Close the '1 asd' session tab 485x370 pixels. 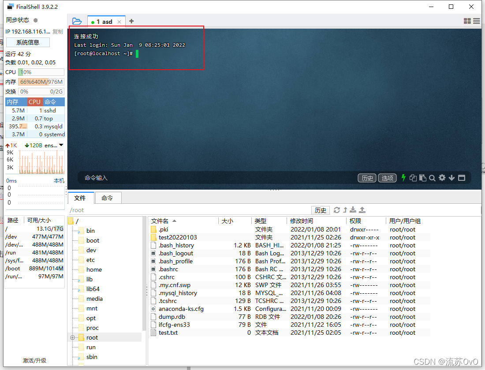tap(119, 22)
